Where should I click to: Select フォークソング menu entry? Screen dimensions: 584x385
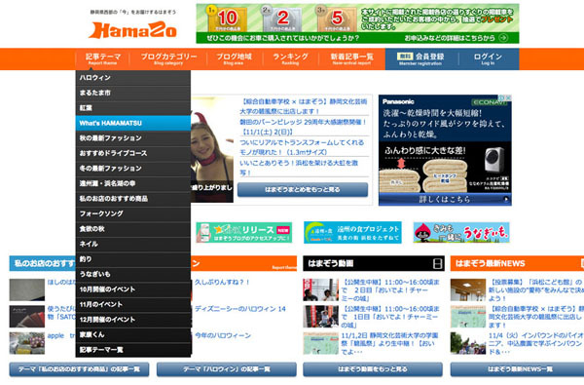point(133,213)
